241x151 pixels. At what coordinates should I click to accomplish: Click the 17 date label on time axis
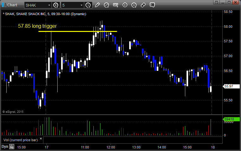[47, 147]
